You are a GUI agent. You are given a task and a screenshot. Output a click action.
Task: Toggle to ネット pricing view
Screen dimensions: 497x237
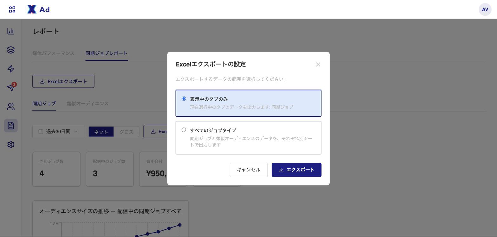(x=101, y=132)
